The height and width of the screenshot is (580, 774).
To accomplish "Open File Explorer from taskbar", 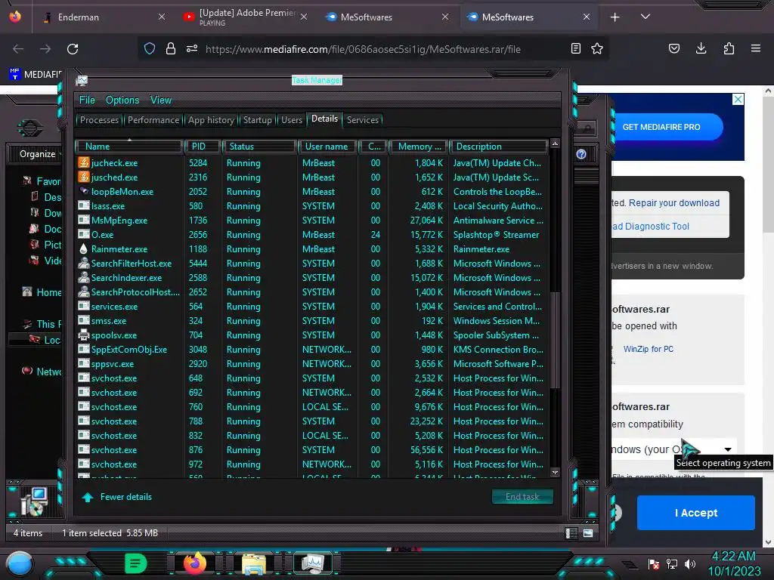I will coord(254,563).
